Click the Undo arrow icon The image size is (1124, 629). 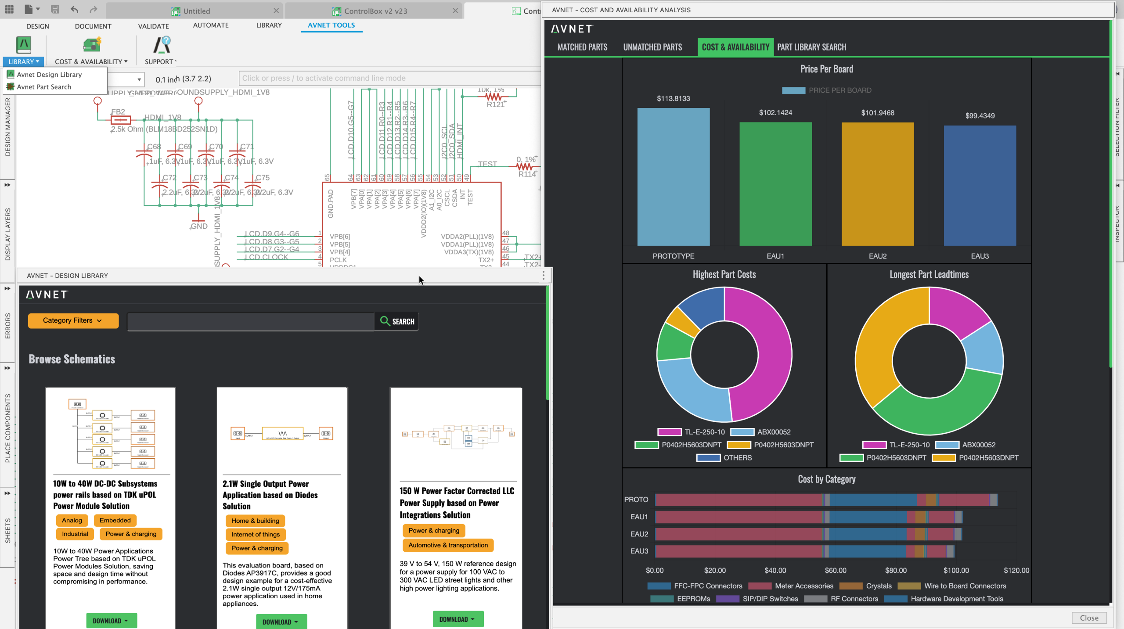[75, 9]
